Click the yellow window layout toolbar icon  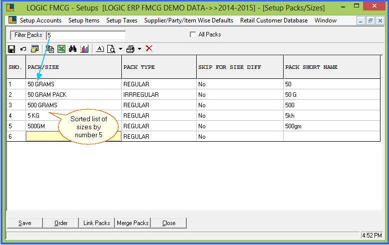[x=35, y=49]
